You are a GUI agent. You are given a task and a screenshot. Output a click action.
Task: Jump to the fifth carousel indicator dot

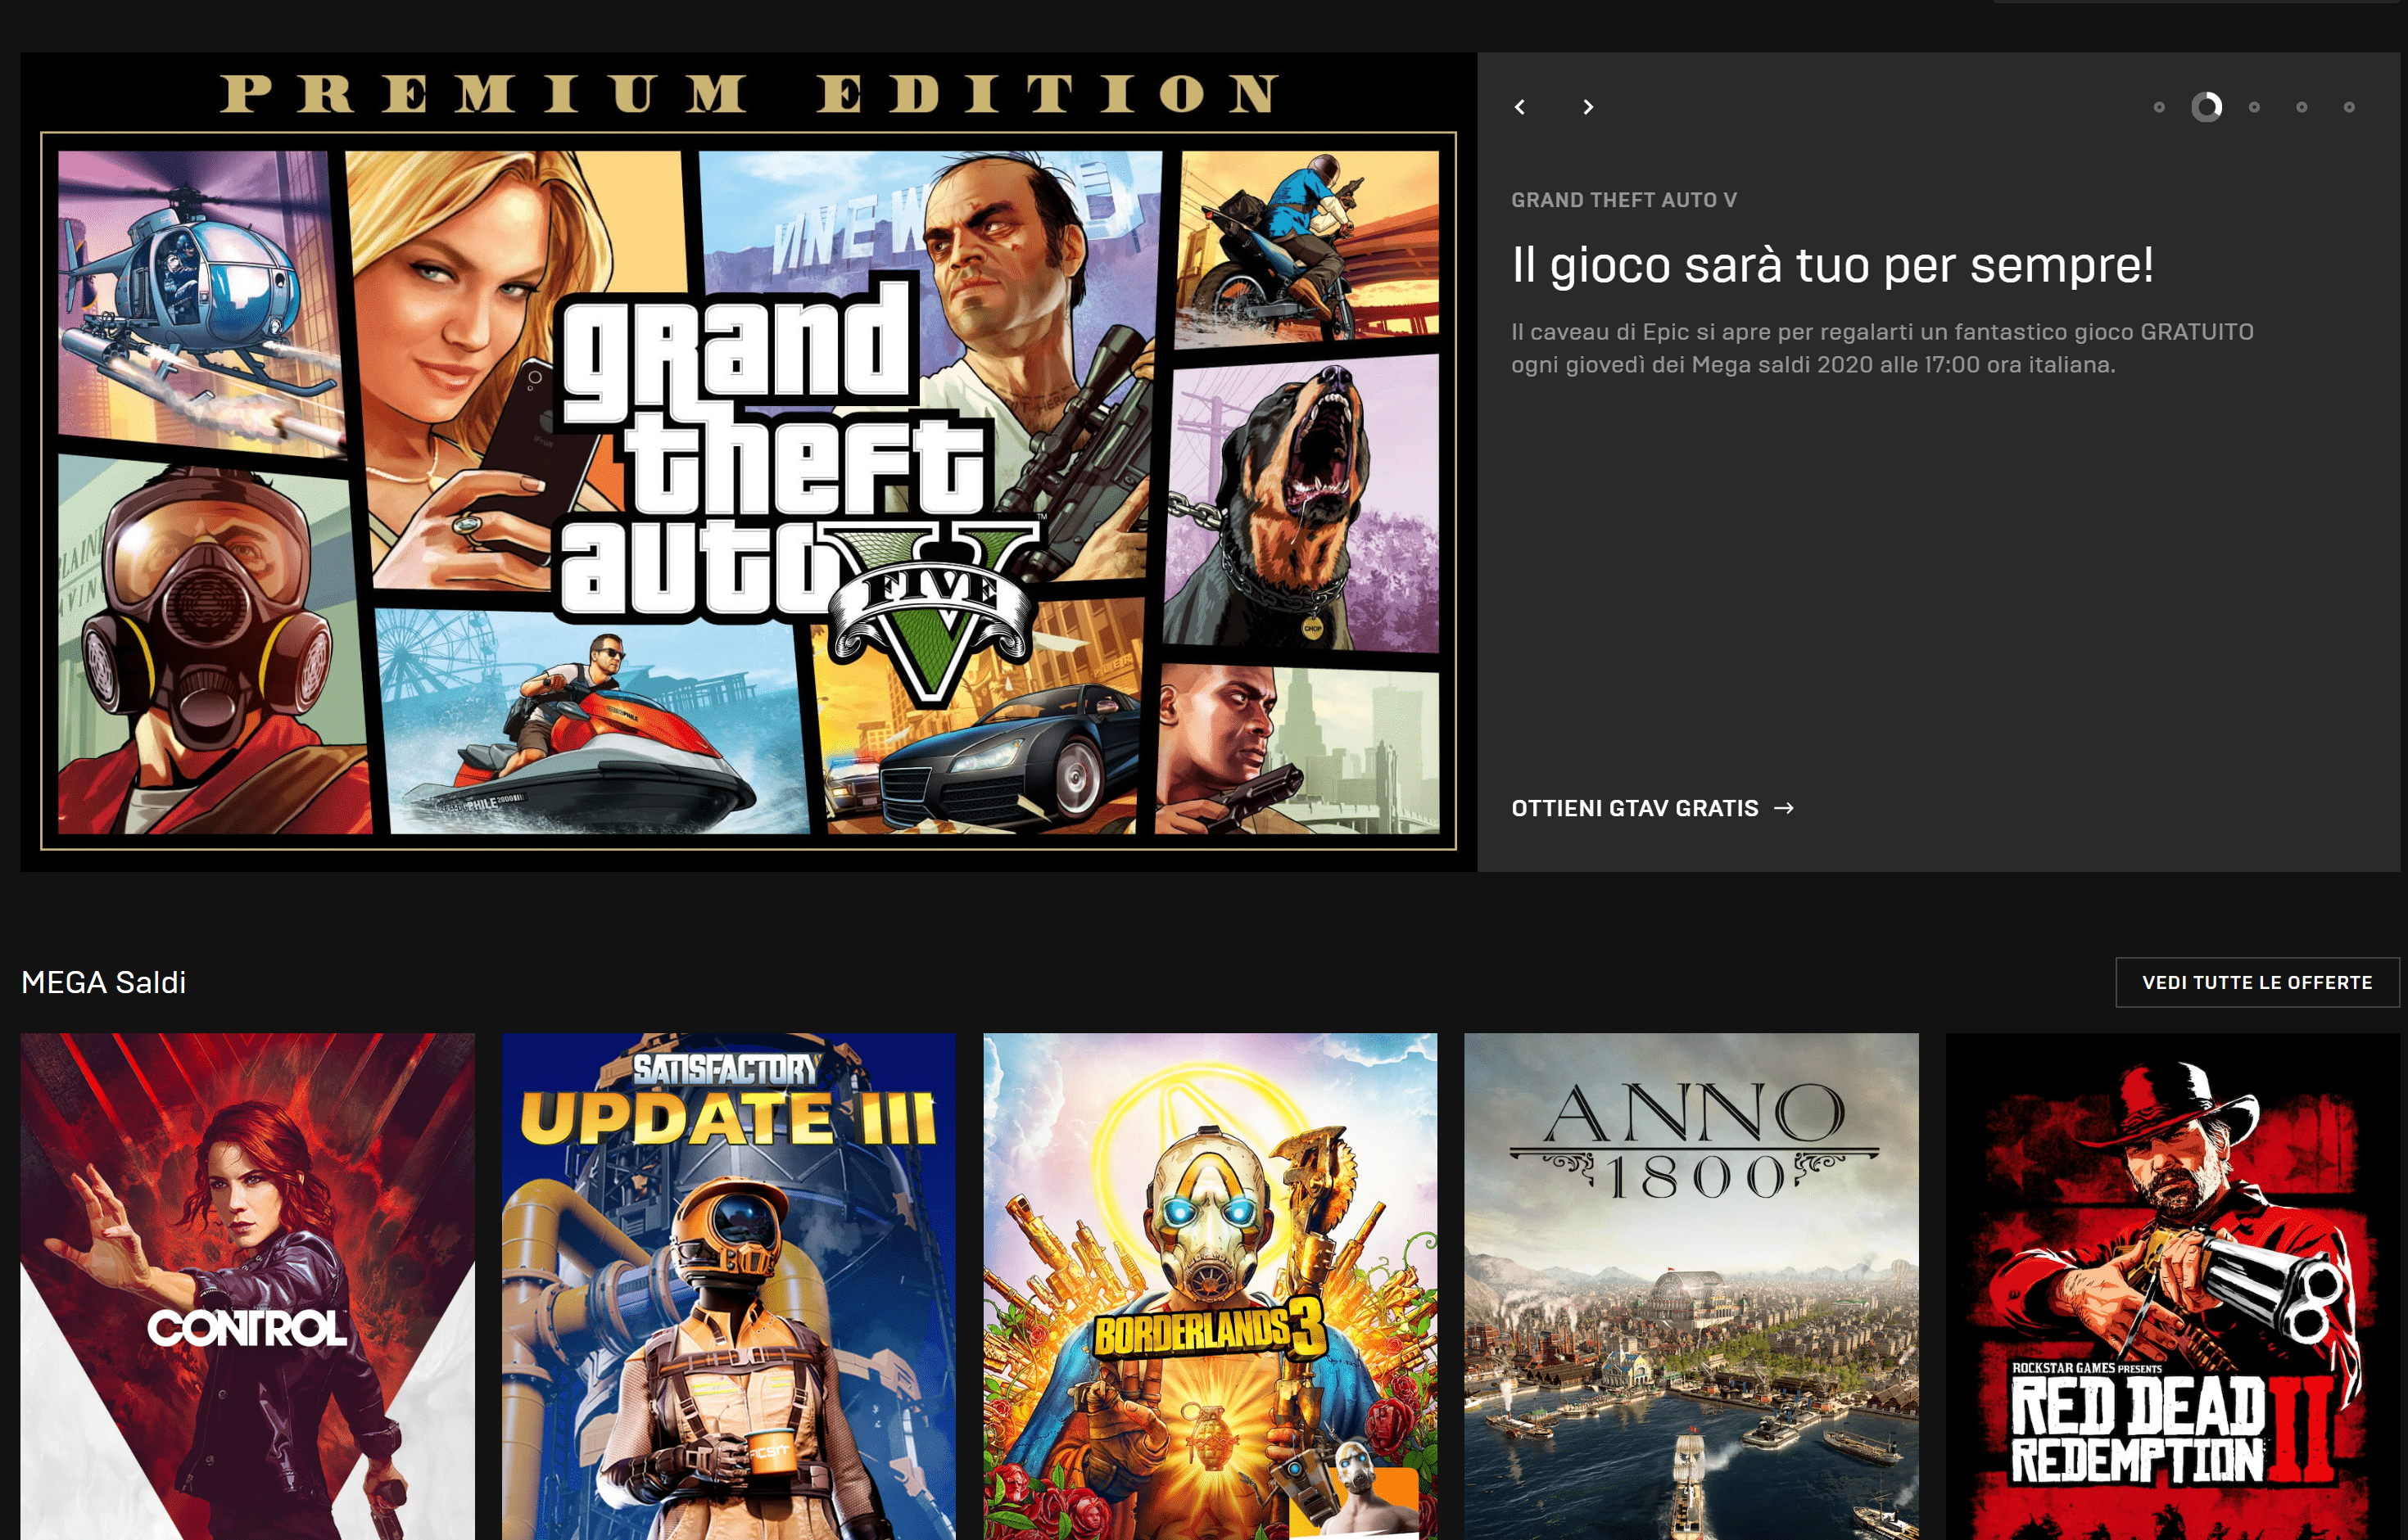[2349, 107]
